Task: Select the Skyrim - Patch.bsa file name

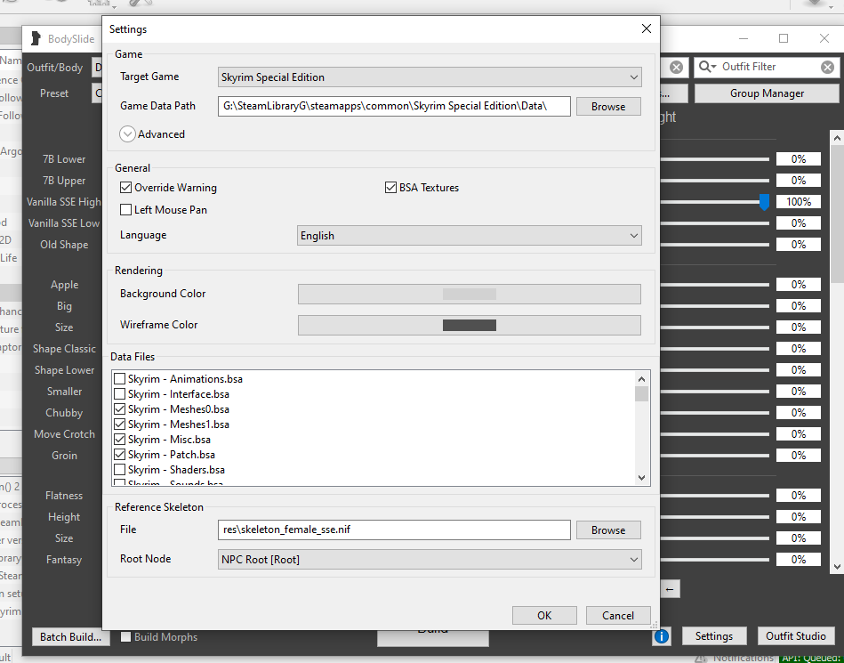Action: [x=172, y=455]
